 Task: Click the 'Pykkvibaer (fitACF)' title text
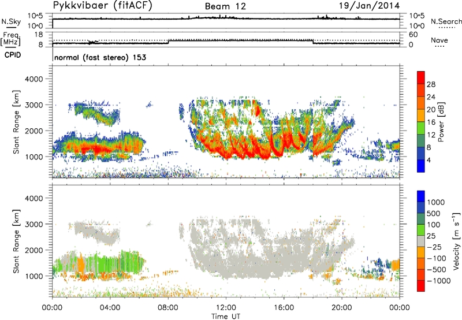pyautogui.click(x=102, y=6)
